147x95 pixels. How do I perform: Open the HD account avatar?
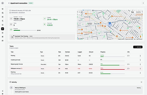point(3,3)
